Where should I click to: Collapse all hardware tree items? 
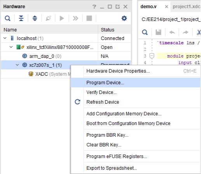tap(21, 18)
